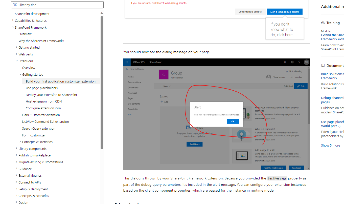Image resolution: width=344 pixels, height=204 pixels.
Task: Select Build your first application customizer extension
Action: coord(61,81)
